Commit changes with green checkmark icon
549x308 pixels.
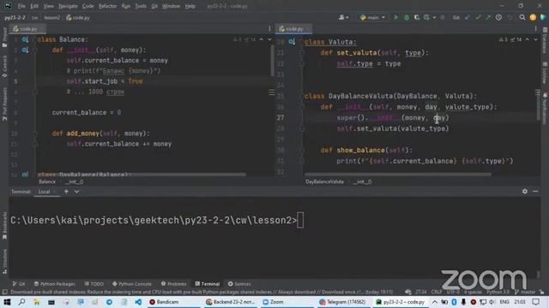(x=478, y=17)
